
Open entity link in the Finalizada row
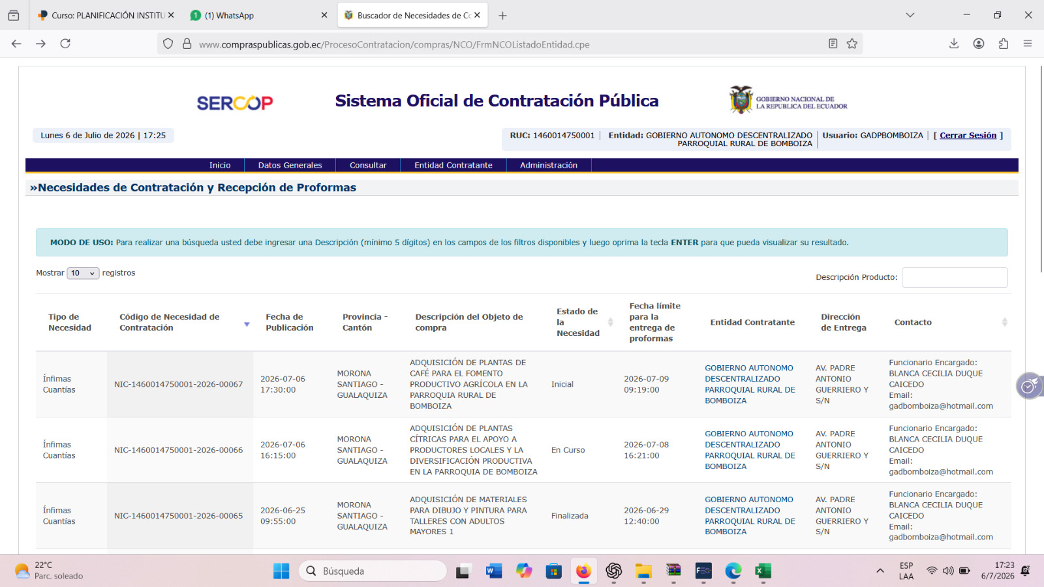click(x=750, y=515)
